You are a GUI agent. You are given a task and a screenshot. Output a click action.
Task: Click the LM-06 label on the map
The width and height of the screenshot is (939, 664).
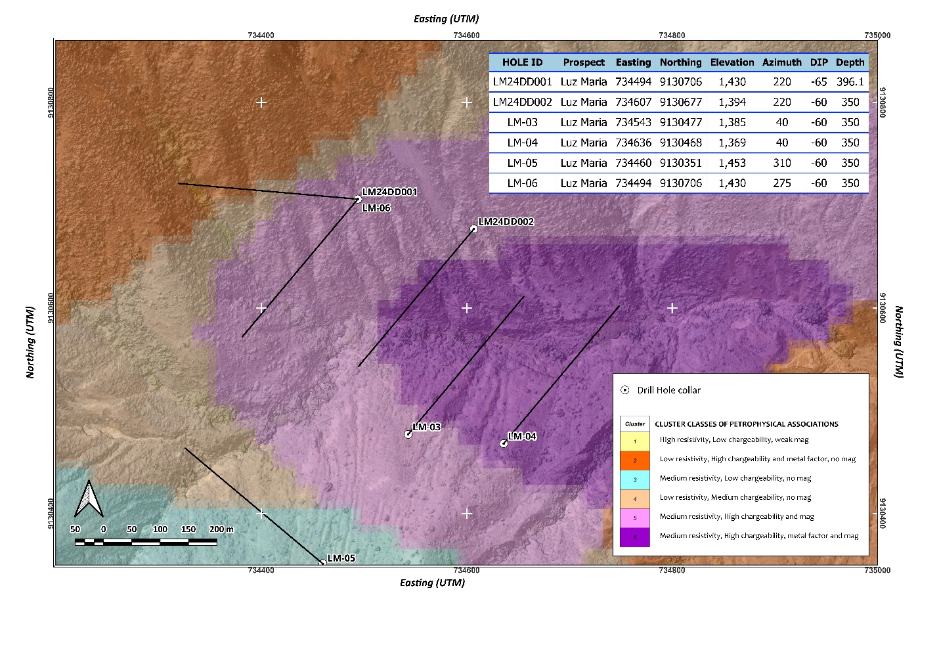tap(376, 208)
